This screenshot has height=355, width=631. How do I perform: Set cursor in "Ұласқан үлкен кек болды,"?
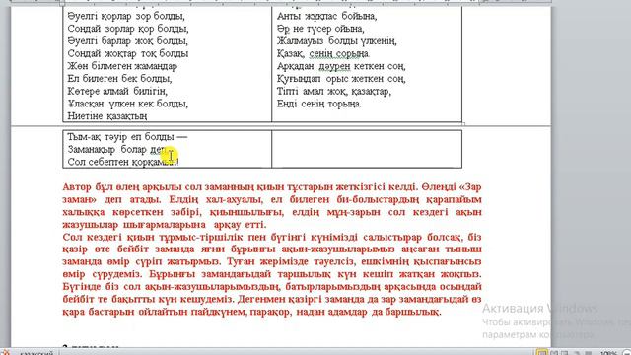point(127,104)
